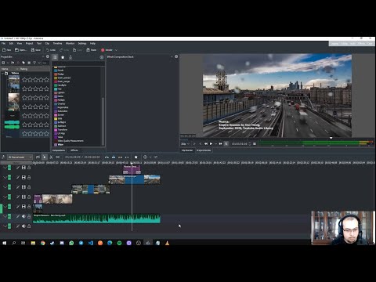Open WhatsApp from the taskbar
Viewport: 376px width, 282px height.
click(x=71, y=243)
